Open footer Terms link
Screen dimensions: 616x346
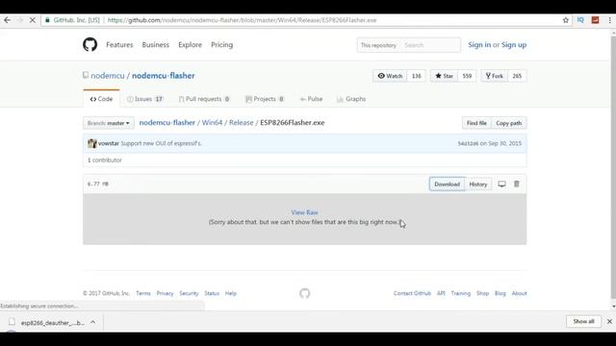[x=143, y=293]
